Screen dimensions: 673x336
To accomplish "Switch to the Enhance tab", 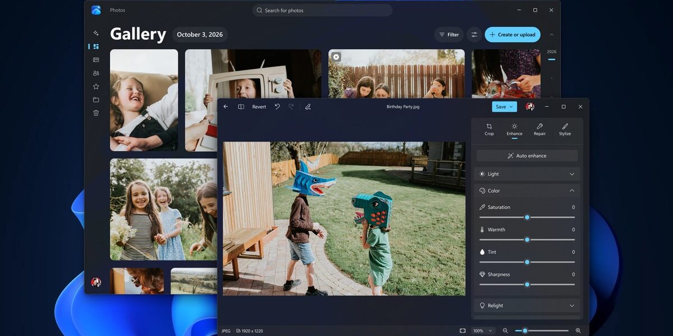I will (514, 129).
